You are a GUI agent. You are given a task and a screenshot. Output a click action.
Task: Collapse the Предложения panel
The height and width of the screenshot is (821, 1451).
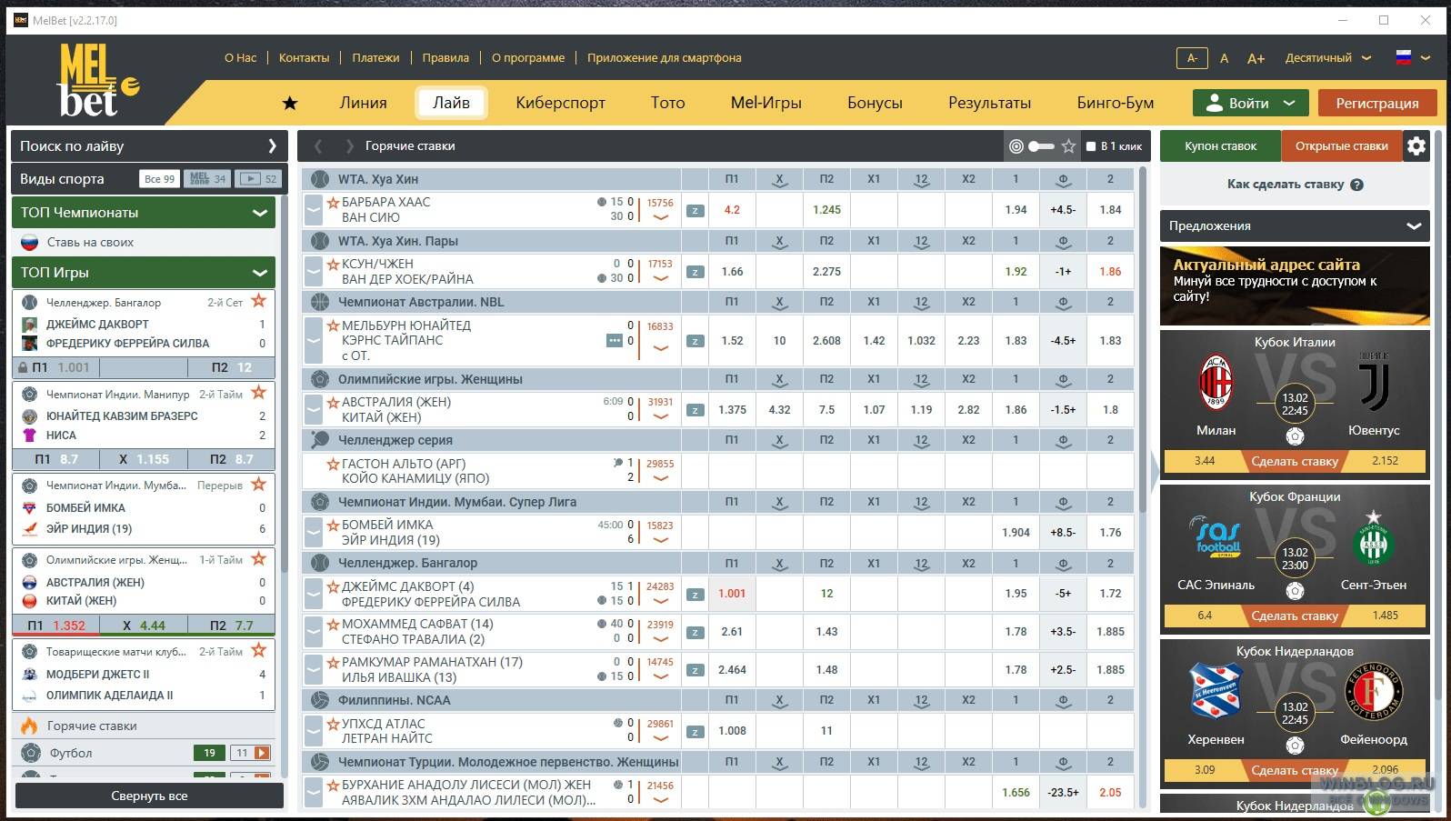click(x=1414, y=225)
